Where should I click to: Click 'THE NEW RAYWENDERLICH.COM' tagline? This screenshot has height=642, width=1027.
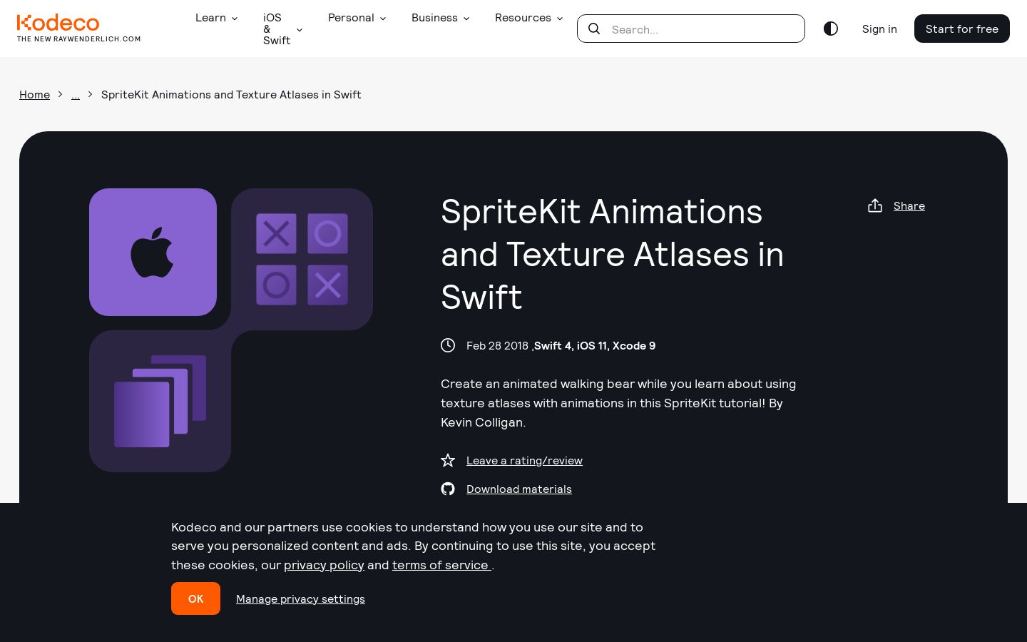point(79,39)
